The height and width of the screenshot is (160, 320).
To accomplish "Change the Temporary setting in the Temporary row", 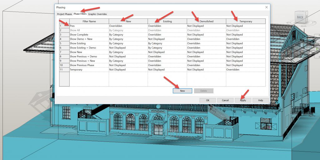I will click(x=246, y=70).
